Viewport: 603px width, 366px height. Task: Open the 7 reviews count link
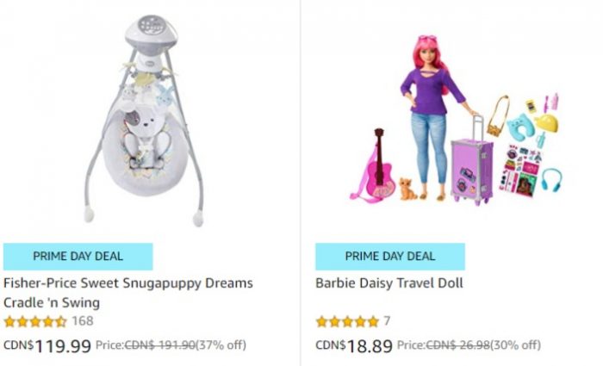pyautogui.click(x=387, y=321)
